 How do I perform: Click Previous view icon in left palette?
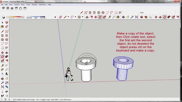7,87
